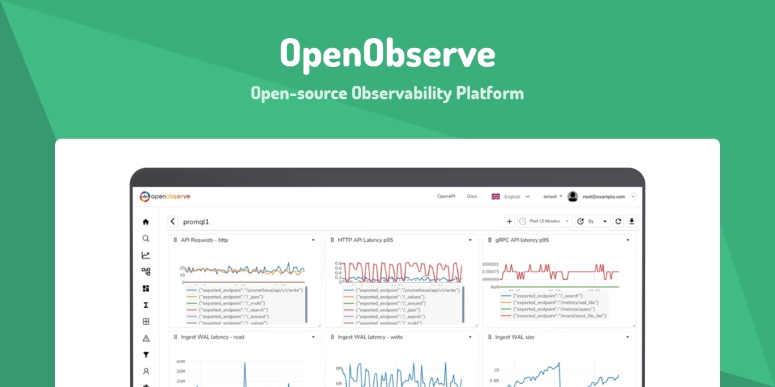Click the Ingest WAL latency - write panel title
775x387 pixels.
pos(370,337)
